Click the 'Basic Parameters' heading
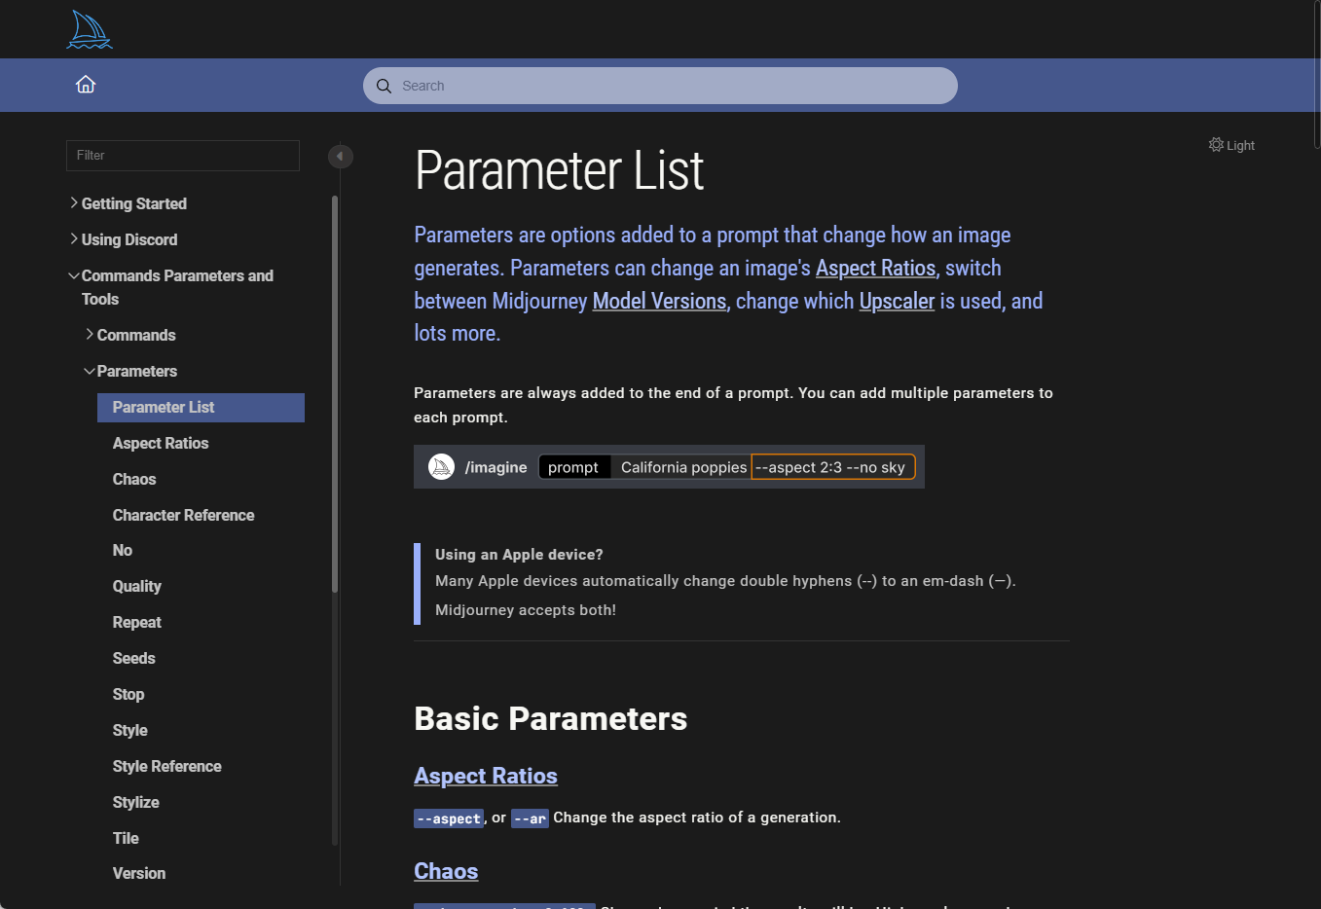 pos(551,718)
